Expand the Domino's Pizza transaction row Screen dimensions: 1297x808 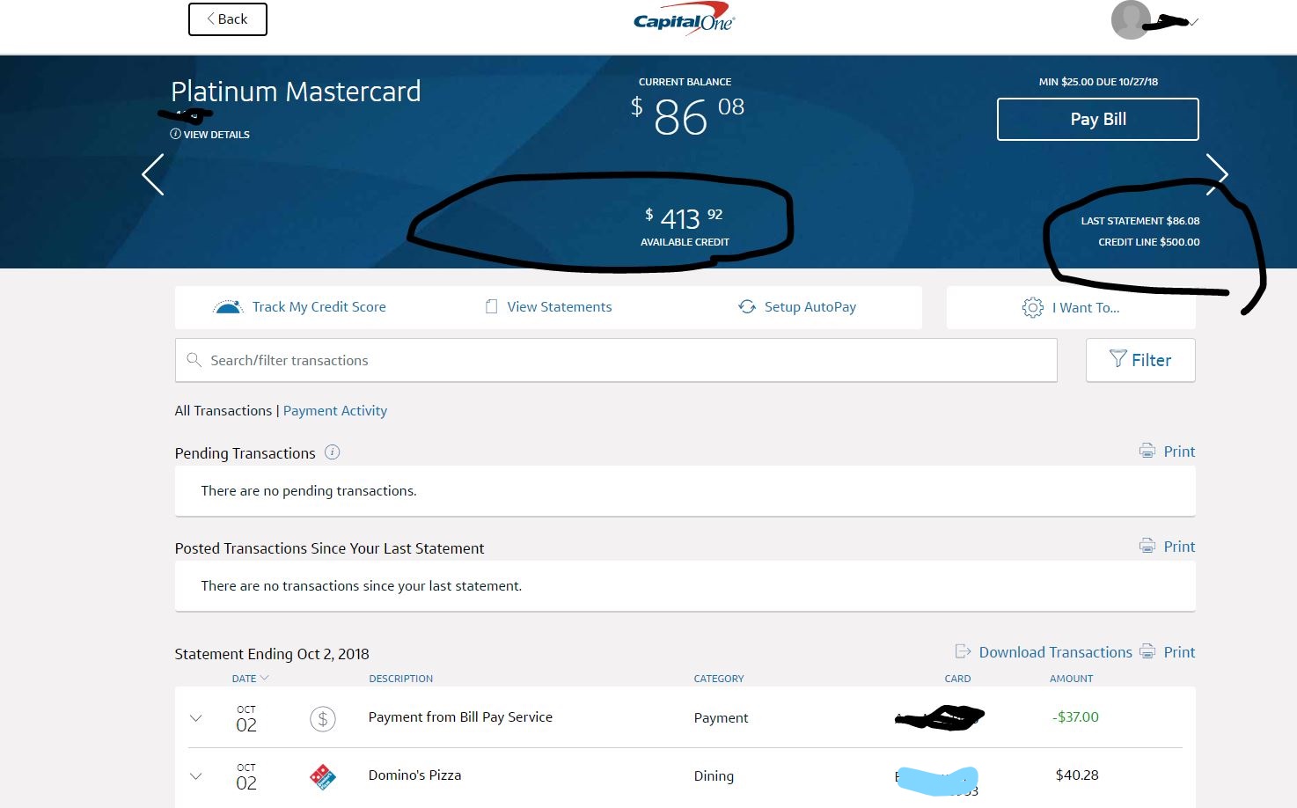196,776
